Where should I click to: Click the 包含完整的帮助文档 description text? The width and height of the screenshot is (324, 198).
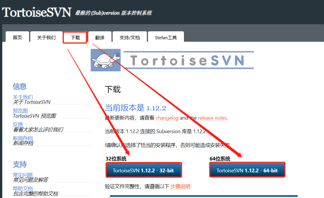click(x=36, y=193)
